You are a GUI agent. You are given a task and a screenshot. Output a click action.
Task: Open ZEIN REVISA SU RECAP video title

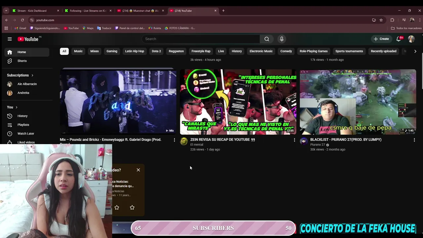(x=222, y=140)
